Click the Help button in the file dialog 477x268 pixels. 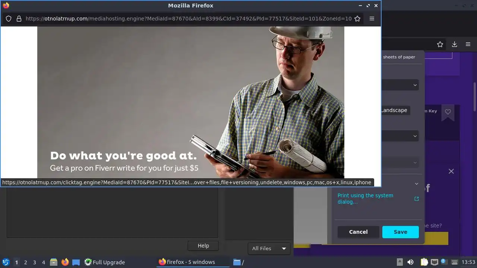click(x=203, y=246)
